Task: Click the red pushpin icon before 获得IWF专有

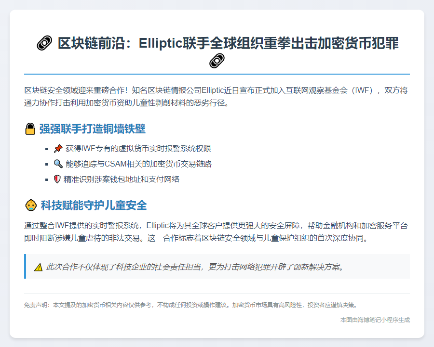Action: click(58, 149)
